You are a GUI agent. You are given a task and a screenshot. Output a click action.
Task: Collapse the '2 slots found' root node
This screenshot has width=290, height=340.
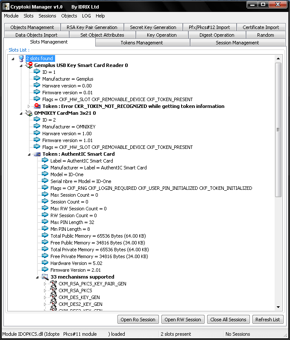pos(13,59)
